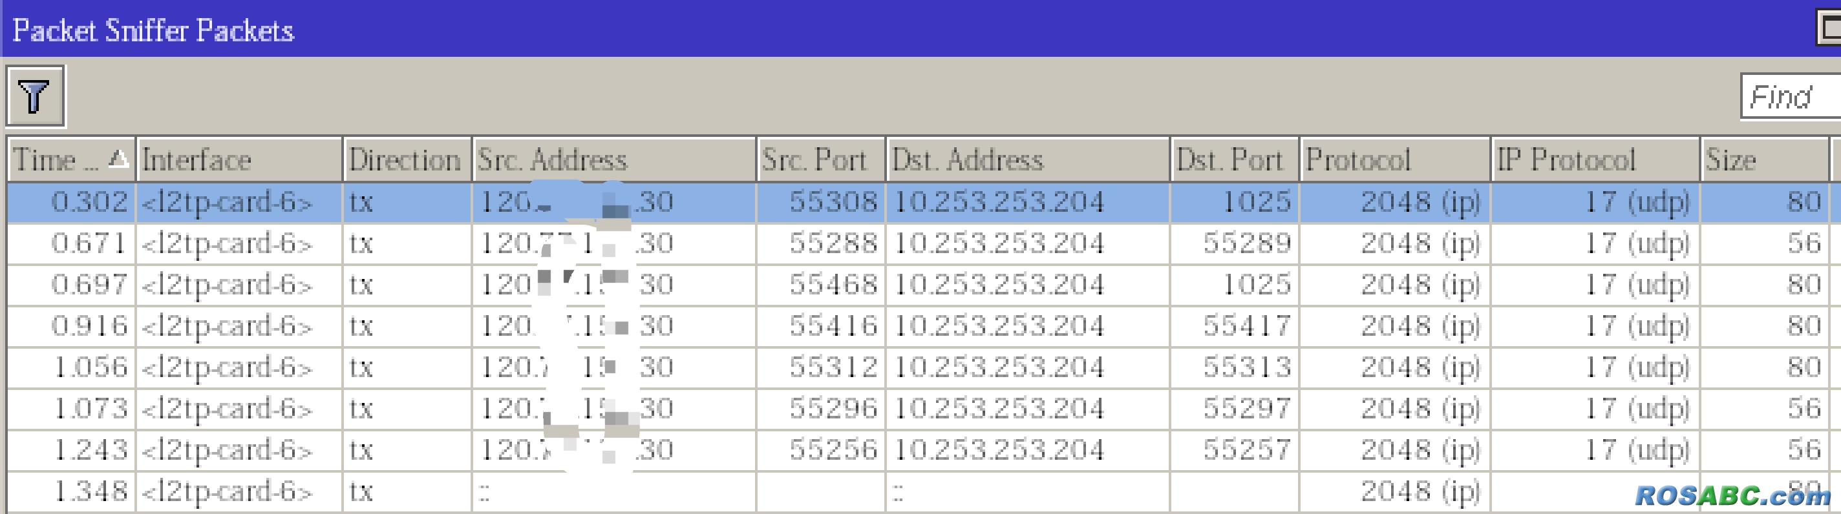Open the filter funnel button
The height and width of the screenshot is (514, 1841).
pyautogui.click(x=36, y=96)
